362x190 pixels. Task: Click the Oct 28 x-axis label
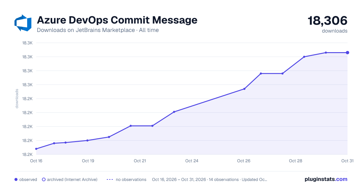[x=296, y=161]
